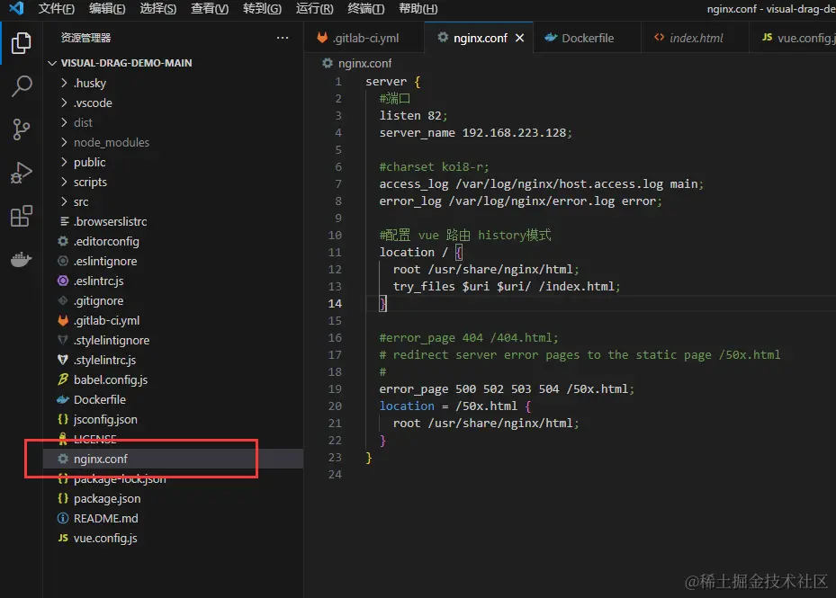Screen dimensions: 836x598
Task: Switch to the index.html editor tab
Action: (696, 38)
